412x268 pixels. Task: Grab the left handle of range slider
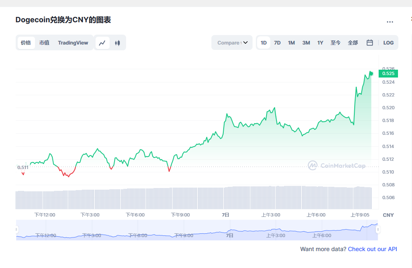click(17, 230)
